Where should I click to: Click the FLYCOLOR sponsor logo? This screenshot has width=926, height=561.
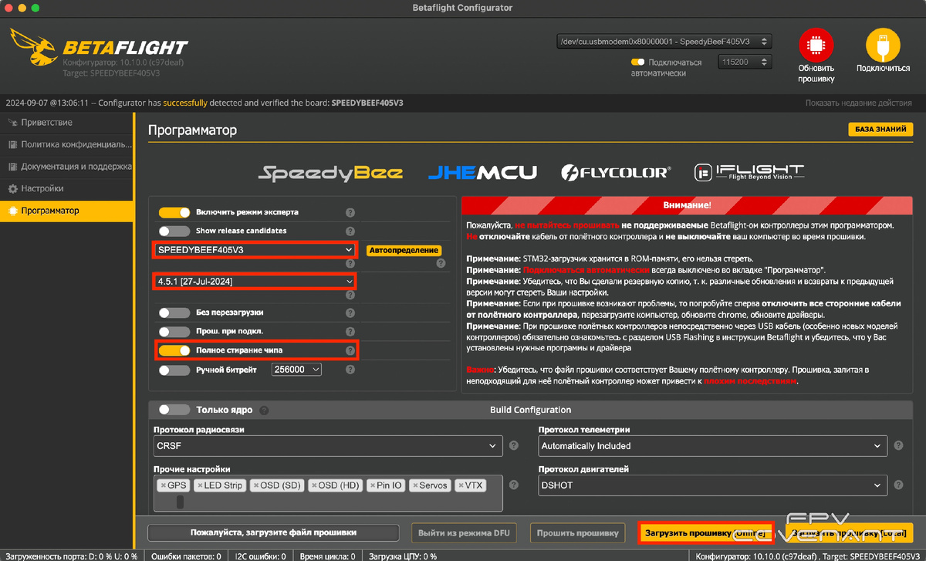tap(616, 172)
